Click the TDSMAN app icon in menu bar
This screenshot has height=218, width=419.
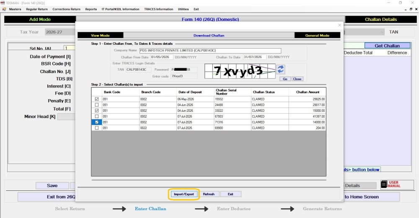point(4,9)
